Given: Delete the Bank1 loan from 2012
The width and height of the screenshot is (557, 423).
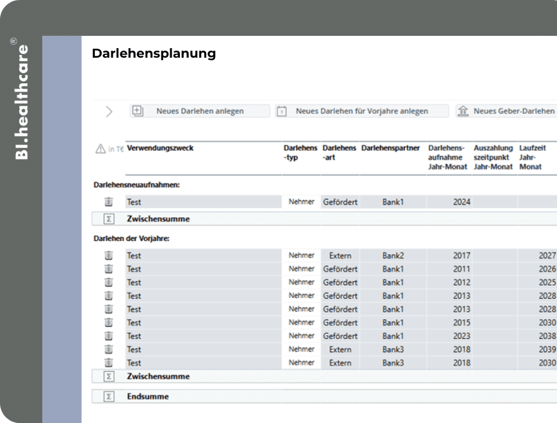Looking at the screenshot, I should click(109, 283).
